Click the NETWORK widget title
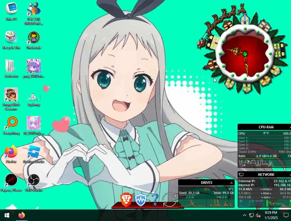This screenshot has width=291, height=221. [x=266, y=175]
